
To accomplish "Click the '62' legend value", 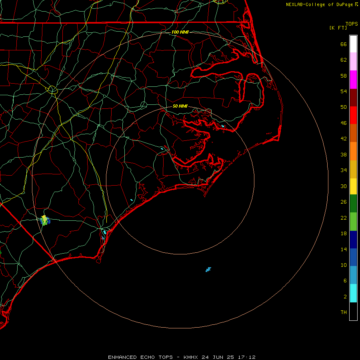I will (344, 60).
